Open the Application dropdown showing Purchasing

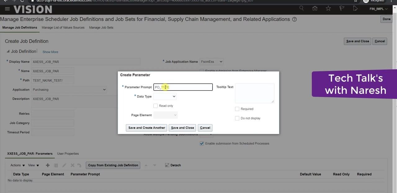[x=69, y=90]
